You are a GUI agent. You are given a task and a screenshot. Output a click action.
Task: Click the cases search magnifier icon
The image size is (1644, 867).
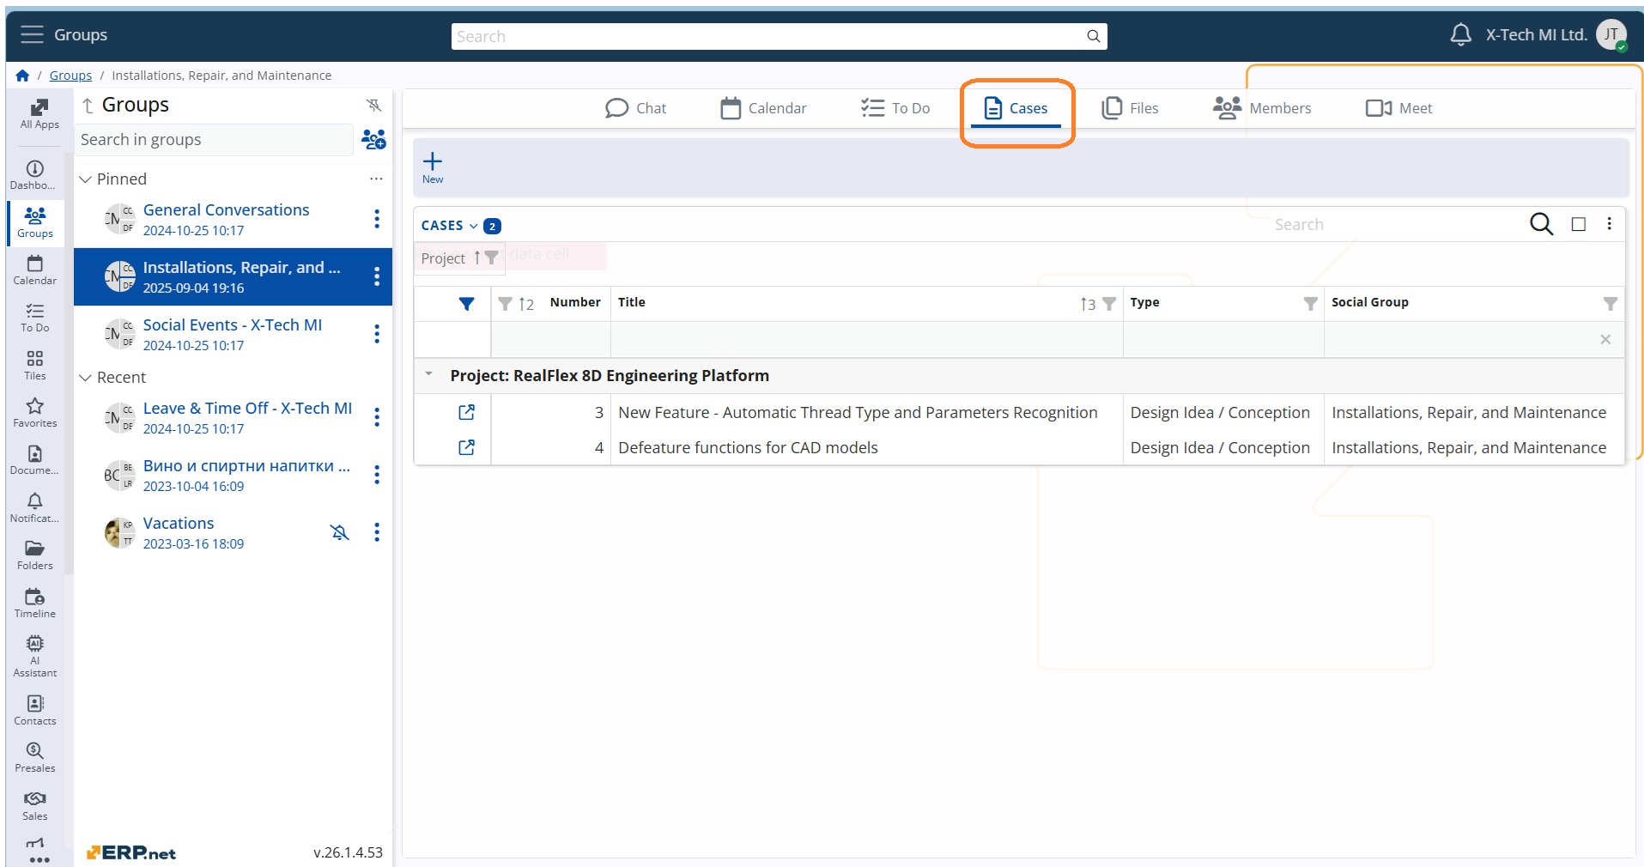pos(1541,224)
